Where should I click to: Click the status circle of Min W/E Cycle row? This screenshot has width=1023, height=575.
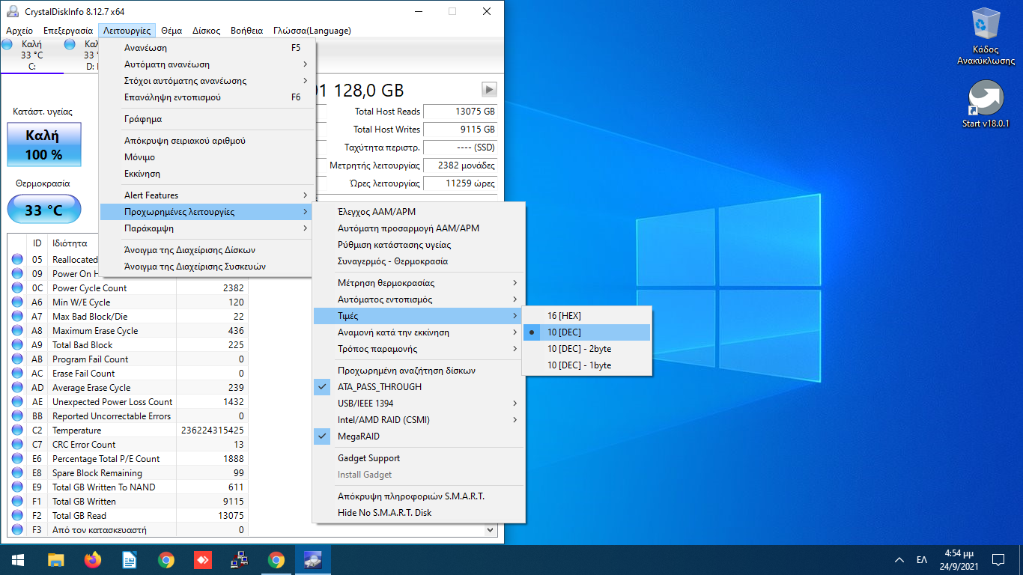(17, 302)
